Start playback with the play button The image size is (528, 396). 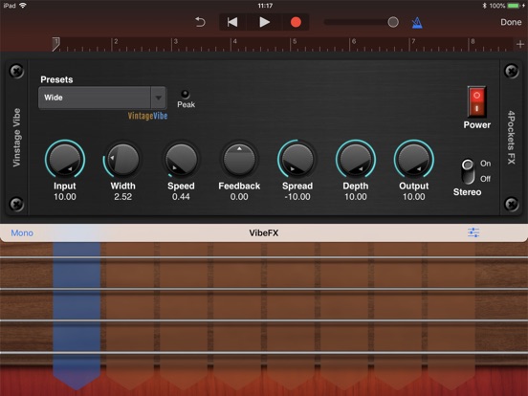point(264,22)
